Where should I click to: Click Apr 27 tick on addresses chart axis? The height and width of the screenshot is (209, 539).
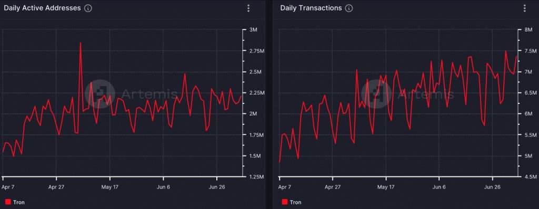click(56, 187)
